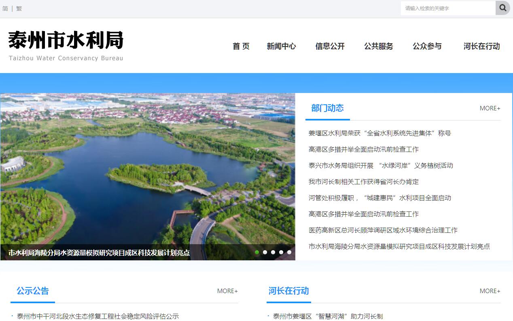Screen dimensions: 513x321
Task: Click the 泰州市水利局 site logo
Action: 66,45
